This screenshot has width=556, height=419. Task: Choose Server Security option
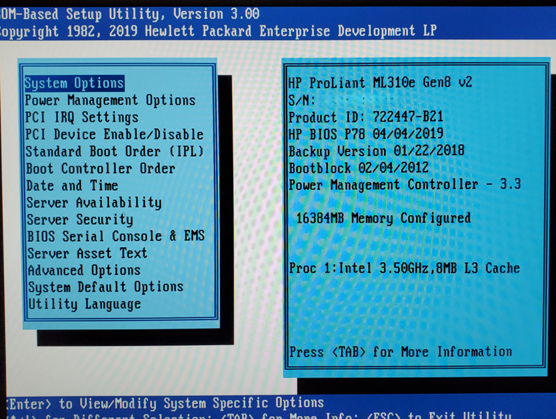coord(80,220)
